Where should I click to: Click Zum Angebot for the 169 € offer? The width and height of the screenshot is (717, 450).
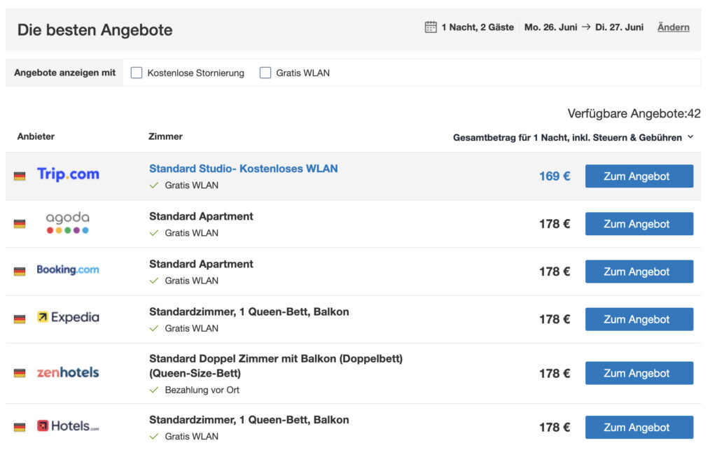639,176
